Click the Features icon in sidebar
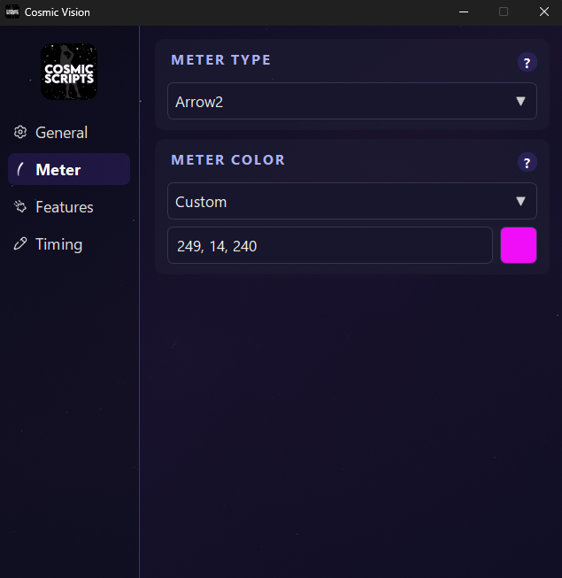 tap(20, 207)
